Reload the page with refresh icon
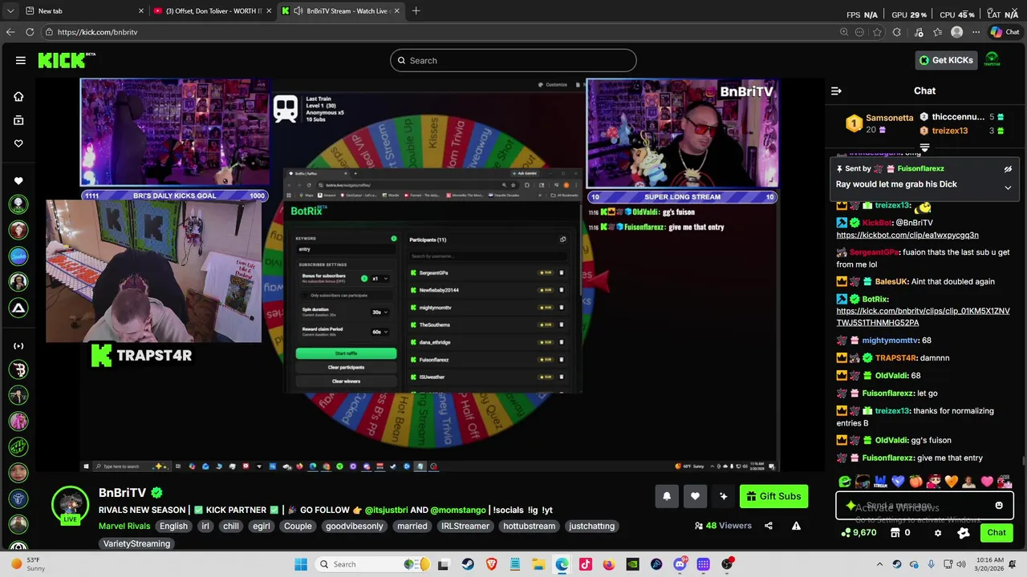This screenshot has width=1027, height=577. point(30,32)
